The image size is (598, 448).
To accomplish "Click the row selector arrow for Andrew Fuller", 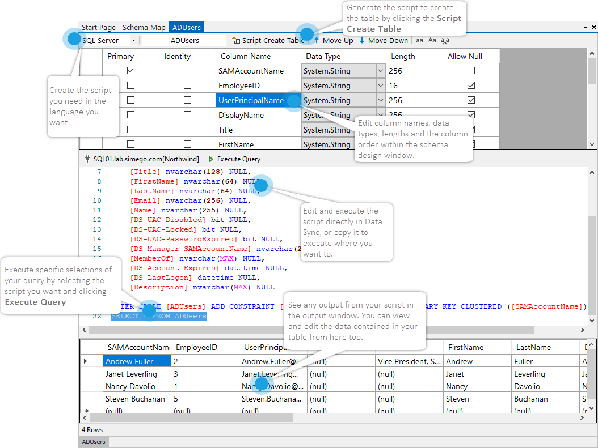I will coord(86,361).
